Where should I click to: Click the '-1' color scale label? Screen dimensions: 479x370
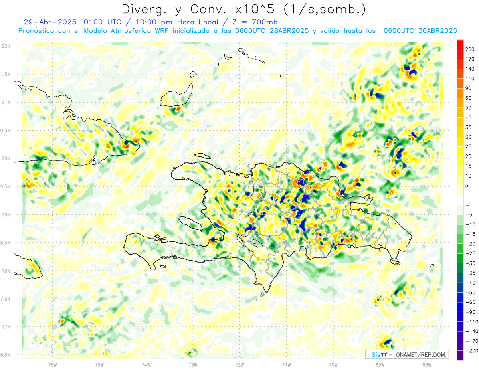[x=469, y=205]
